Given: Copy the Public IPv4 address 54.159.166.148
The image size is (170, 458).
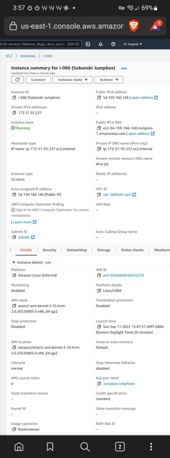Looking at the screenshot, I should (x=99, y=97).
